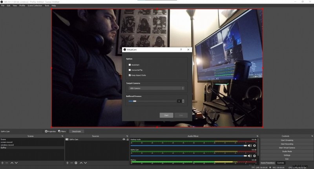Decrease Buffered Frames with down arrow

coord(183,102)
